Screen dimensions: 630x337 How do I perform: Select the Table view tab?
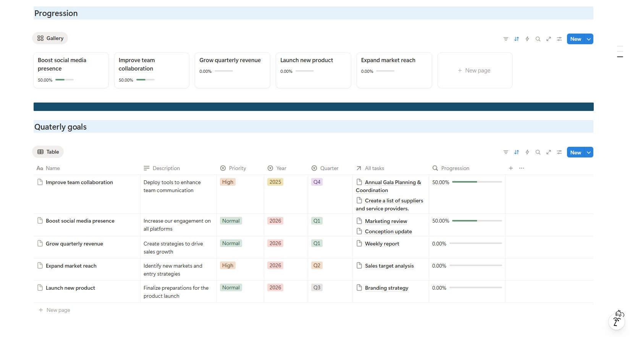48,152
